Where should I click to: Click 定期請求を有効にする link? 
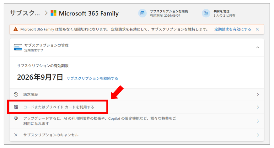pos(233,29)
